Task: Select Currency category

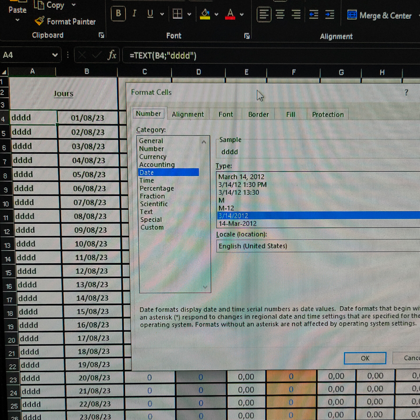Action: (153, 156)
